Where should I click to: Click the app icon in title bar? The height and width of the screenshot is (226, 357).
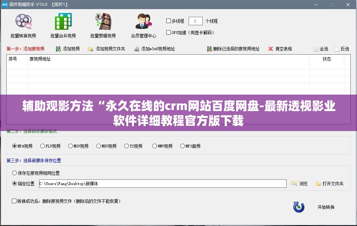5,4
